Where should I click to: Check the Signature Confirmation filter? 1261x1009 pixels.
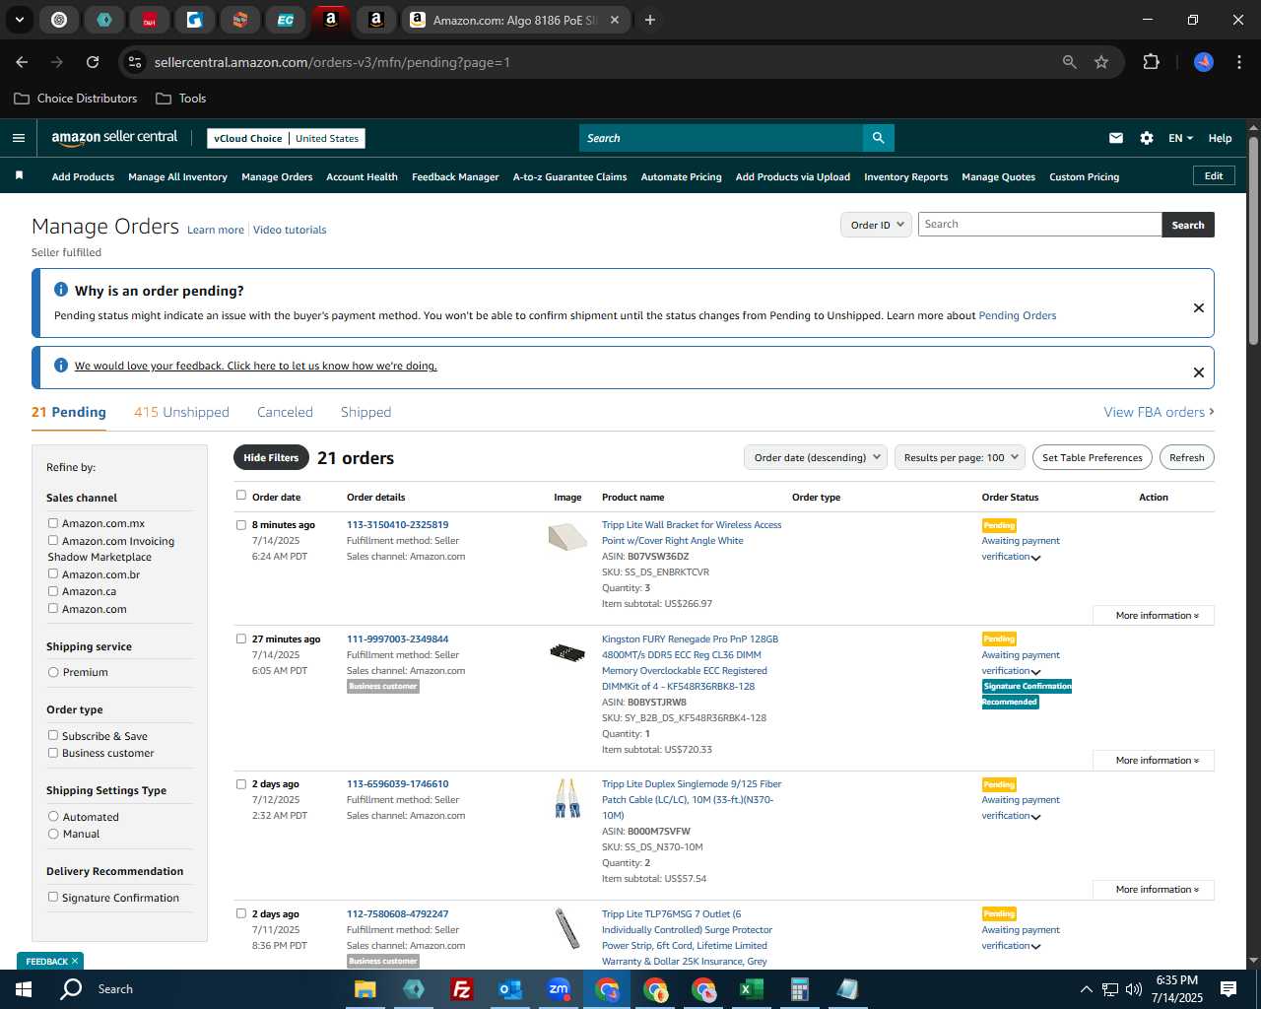(x=53, y=897)
